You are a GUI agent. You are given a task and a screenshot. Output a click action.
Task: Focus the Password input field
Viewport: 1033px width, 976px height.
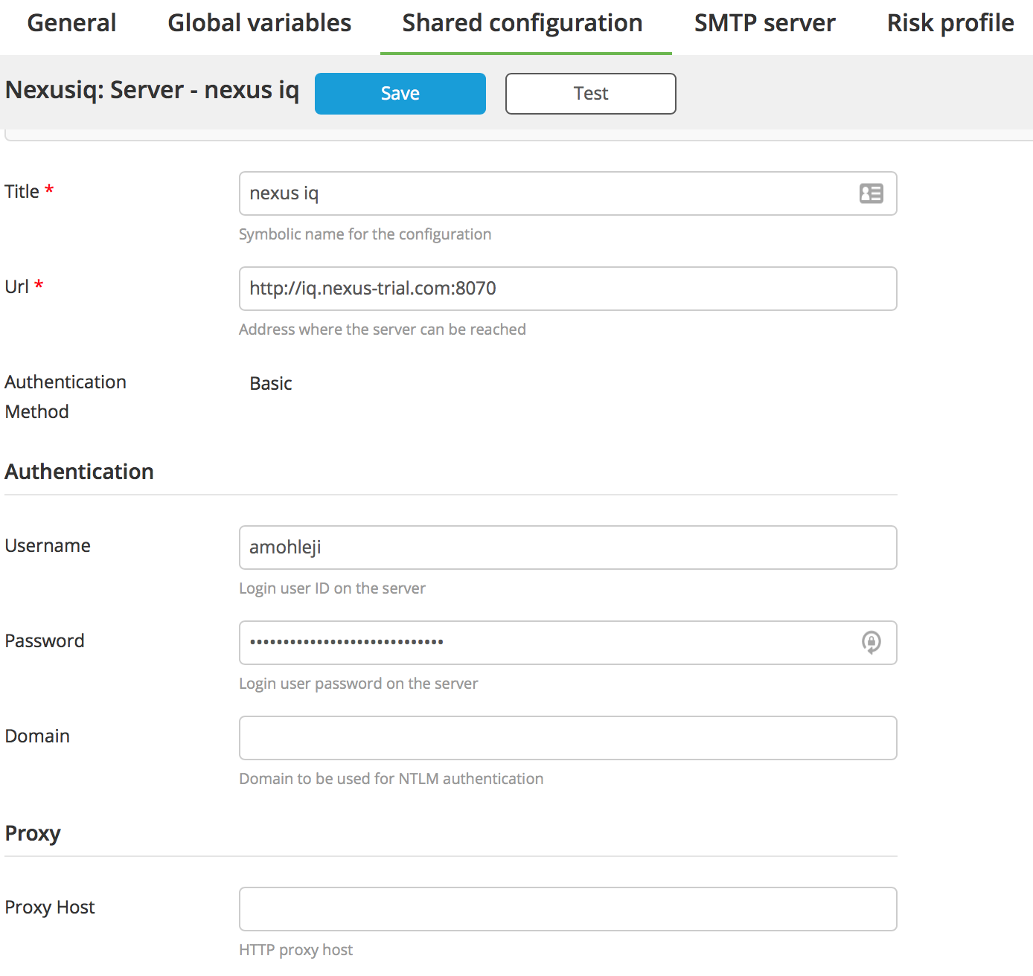pos(568,643)
